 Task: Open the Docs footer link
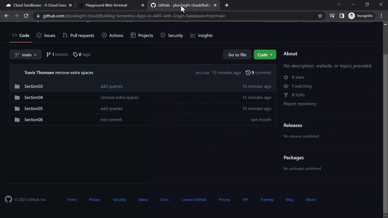(165, 200)
